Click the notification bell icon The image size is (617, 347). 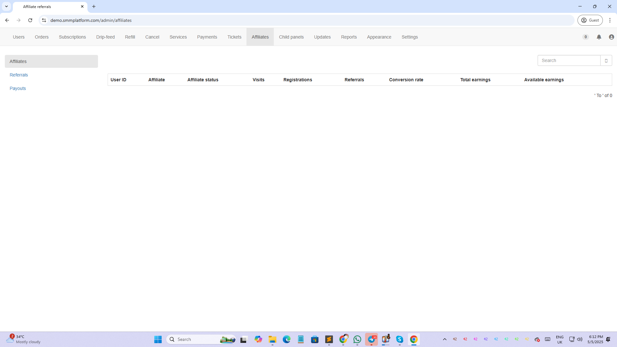599,37
